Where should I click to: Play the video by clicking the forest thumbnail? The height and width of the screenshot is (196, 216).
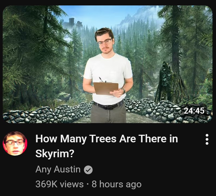pyautogui.click(x=107, y=64)
